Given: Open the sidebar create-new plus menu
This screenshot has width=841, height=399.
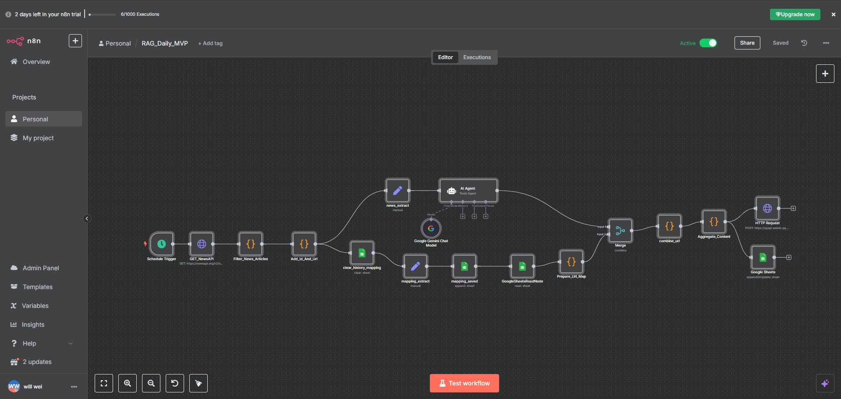Looking at the screenshot, I should click(75, 41).
